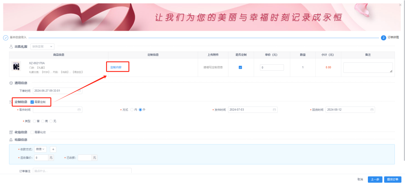Select 内 radio for 方式
This screenshot has width=405, height=185.
(x=132, y=110)
